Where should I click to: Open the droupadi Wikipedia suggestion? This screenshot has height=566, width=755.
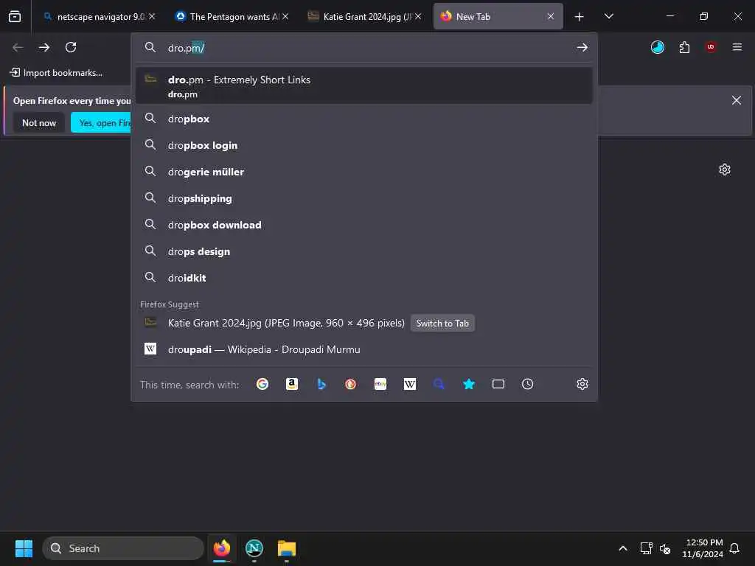(364, 349)
